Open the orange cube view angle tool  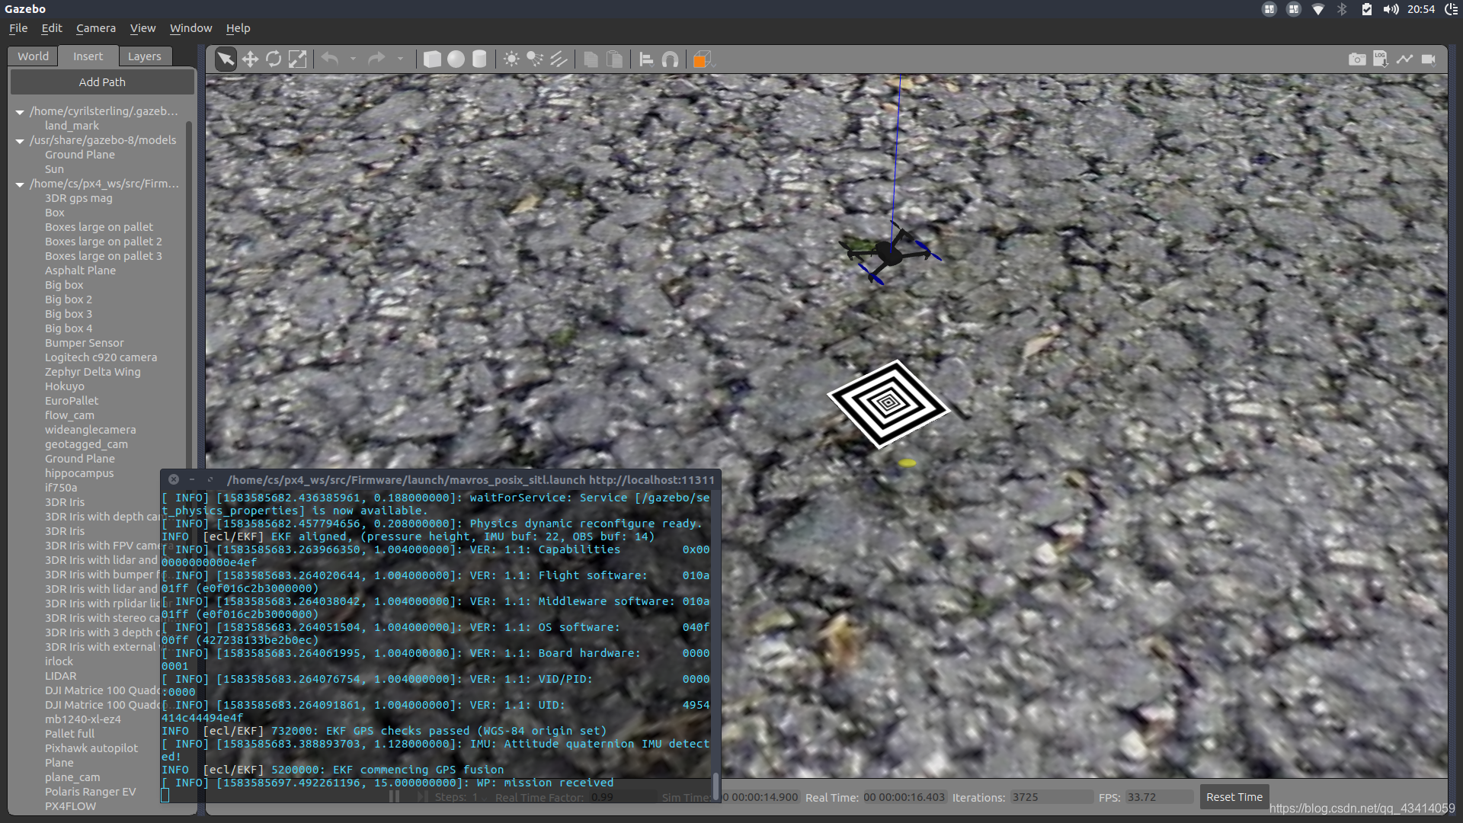pos(702,59)
